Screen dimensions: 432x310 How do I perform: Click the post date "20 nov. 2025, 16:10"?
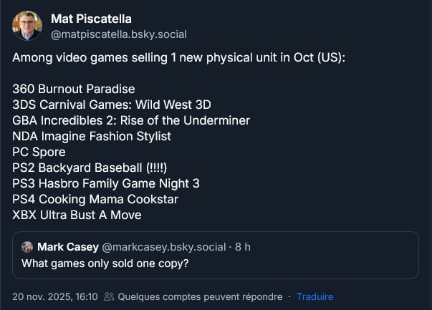point(54,296)
